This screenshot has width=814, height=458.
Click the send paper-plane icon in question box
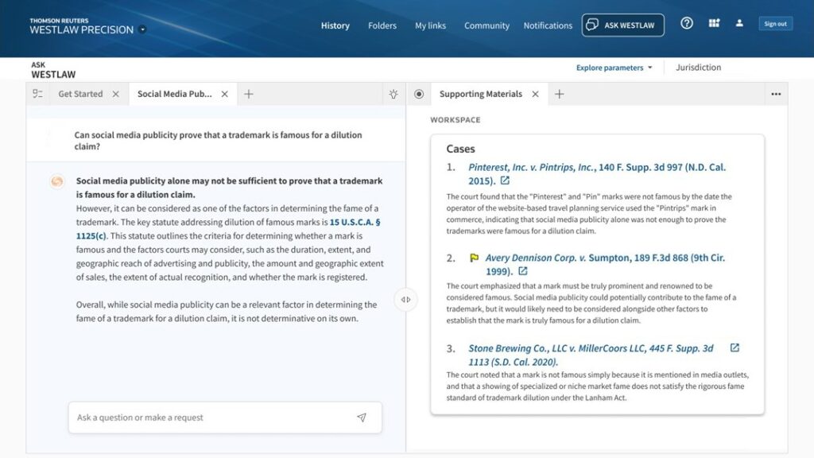362,417
